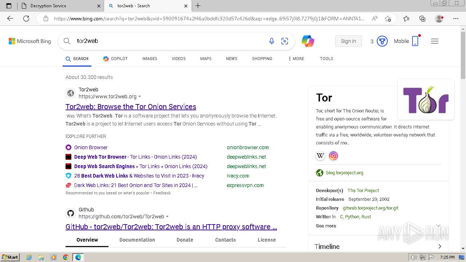The image size is (466, 262).
Task: Click the browser profile avatar icon
Action: [x=439, y=19]
